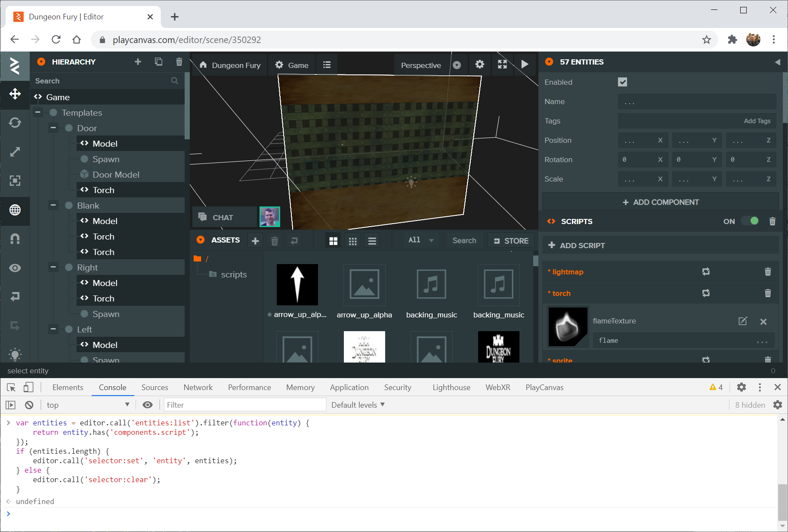Screen dimensions: 788x532
Task: Open viewport settings gear icon
Action: coord(479,65)
